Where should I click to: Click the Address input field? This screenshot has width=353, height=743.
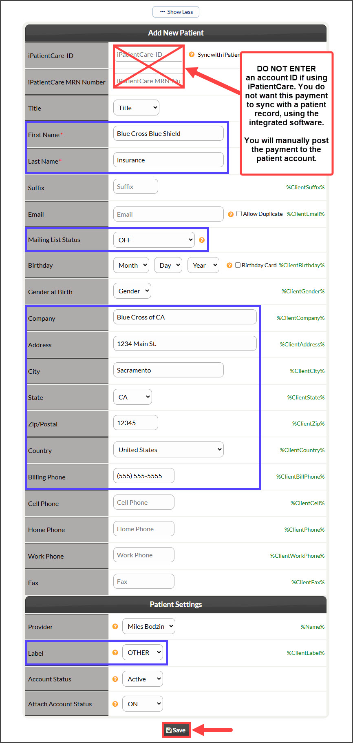point(185,344)
